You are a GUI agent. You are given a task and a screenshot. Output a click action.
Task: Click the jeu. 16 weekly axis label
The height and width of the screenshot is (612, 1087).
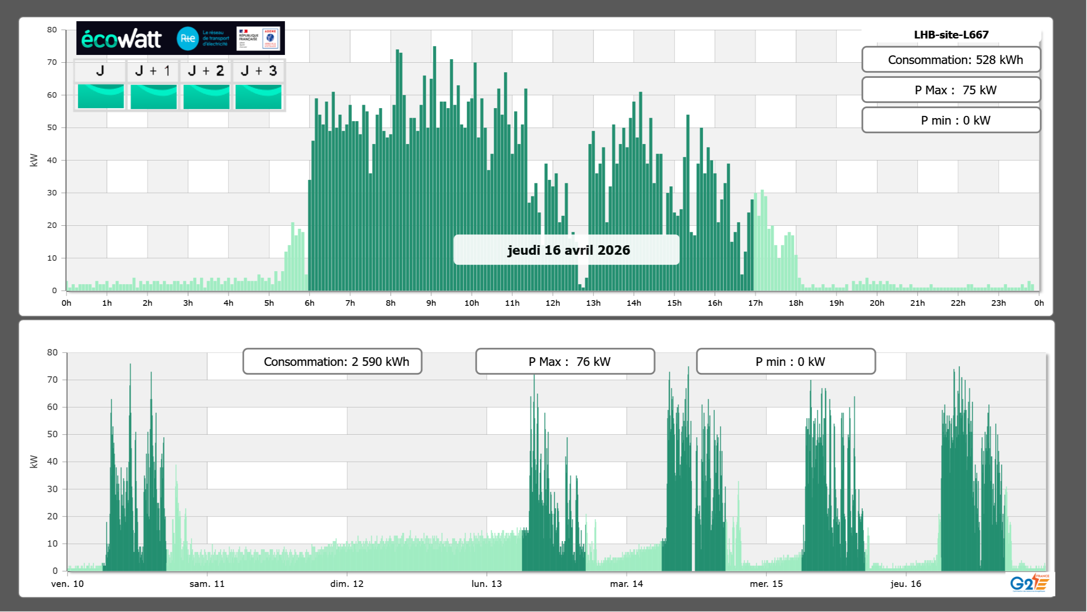coord(906,584)
